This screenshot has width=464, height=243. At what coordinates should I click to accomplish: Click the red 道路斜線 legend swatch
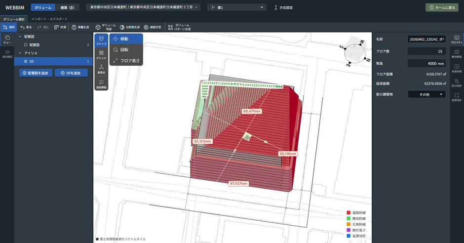tap(348, 212)
